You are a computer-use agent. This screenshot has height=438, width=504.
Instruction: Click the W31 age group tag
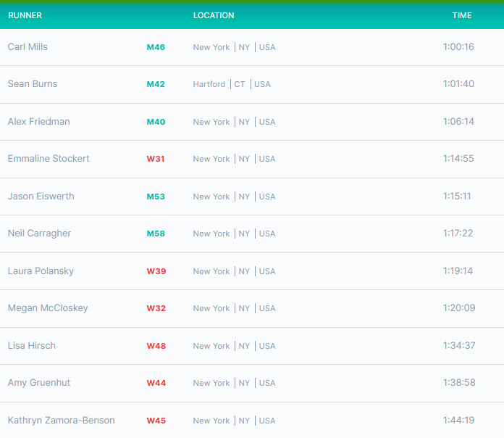[x=156, y=159]
